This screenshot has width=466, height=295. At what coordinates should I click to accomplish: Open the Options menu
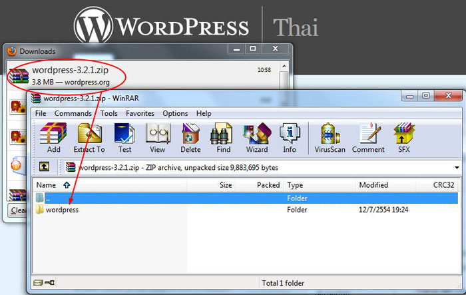coord(175,113)
